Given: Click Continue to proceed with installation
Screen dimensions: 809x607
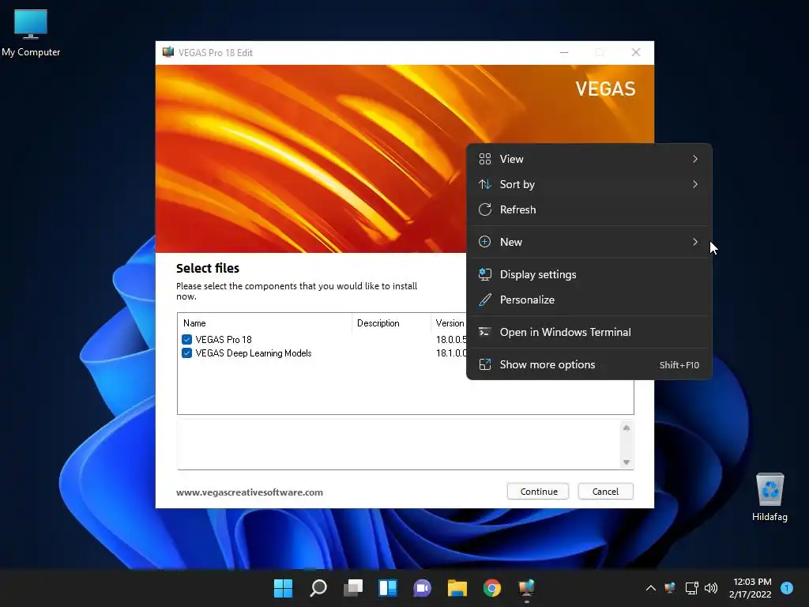Looking at the screenshot, I should tap(538, 492).
